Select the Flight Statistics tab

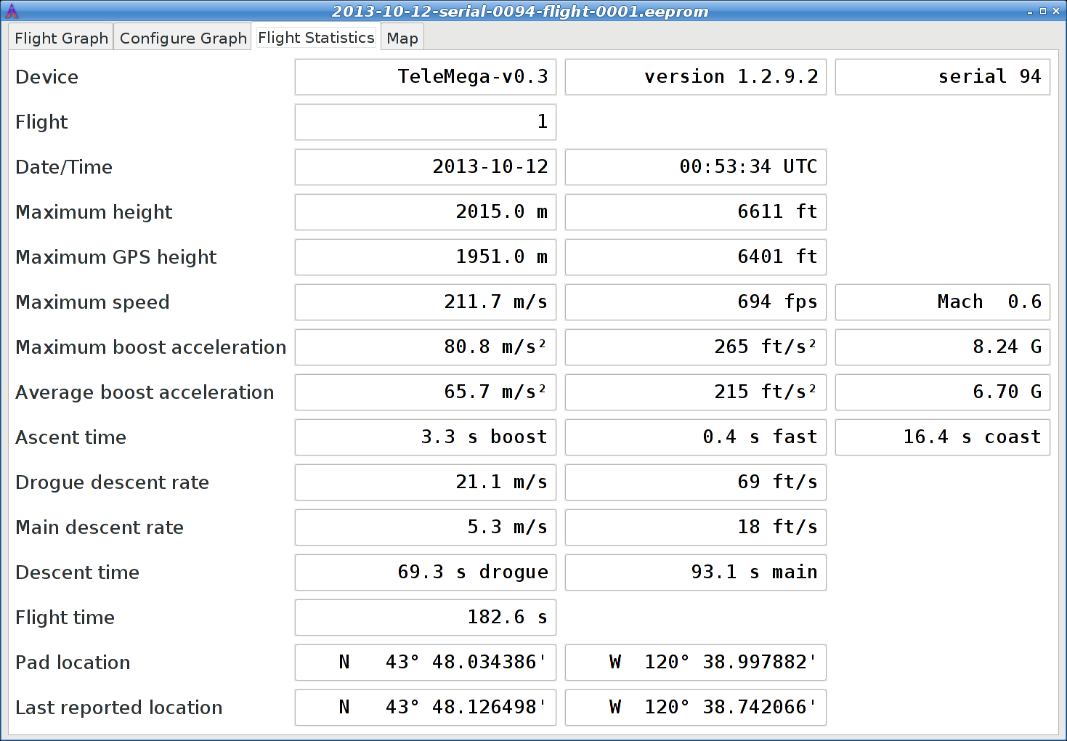click(x=316, y=38)
